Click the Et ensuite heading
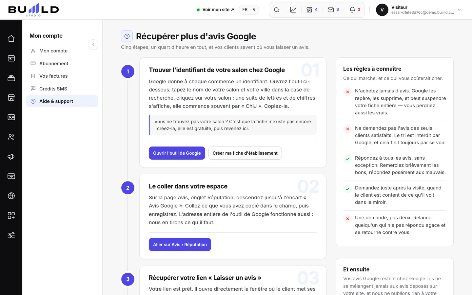 click(356, 269)
